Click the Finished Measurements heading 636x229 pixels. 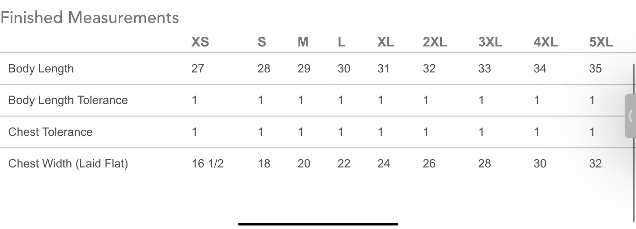[90, 18]
